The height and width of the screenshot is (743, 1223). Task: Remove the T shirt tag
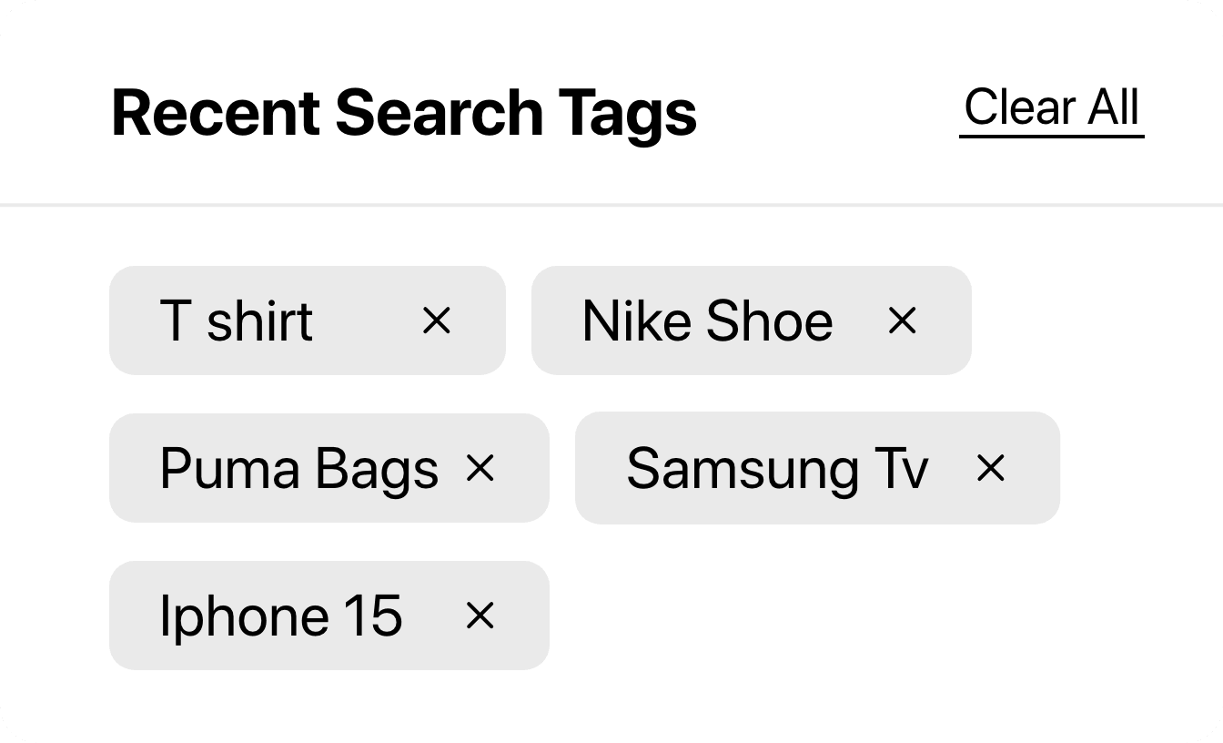437,321
